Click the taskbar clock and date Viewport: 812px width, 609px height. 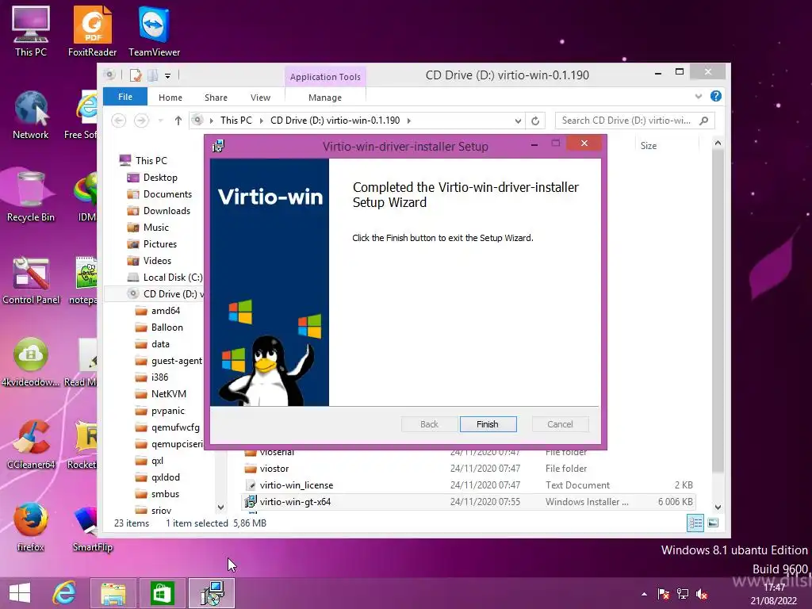coord(774,594)
